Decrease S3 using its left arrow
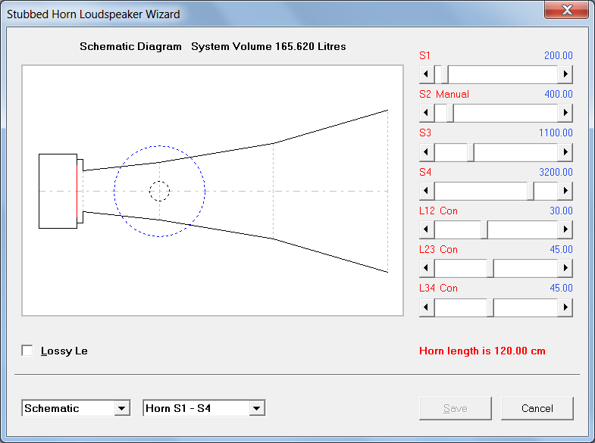The image size is (595, 443). coord(427,152)
